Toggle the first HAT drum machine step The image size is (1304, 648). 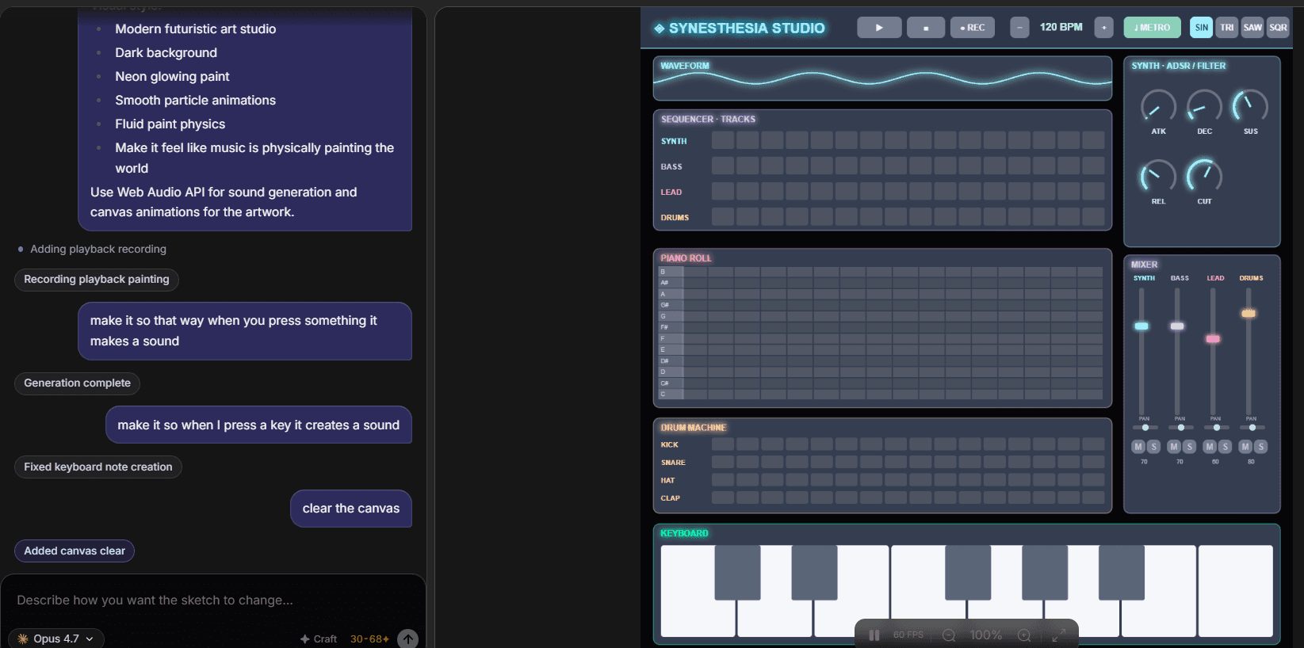point(723,480)
